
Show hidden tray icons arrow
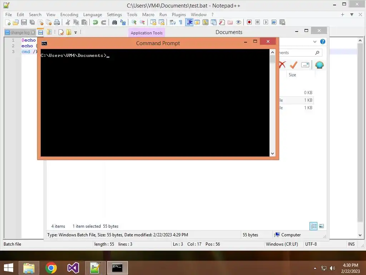(315, 268)
